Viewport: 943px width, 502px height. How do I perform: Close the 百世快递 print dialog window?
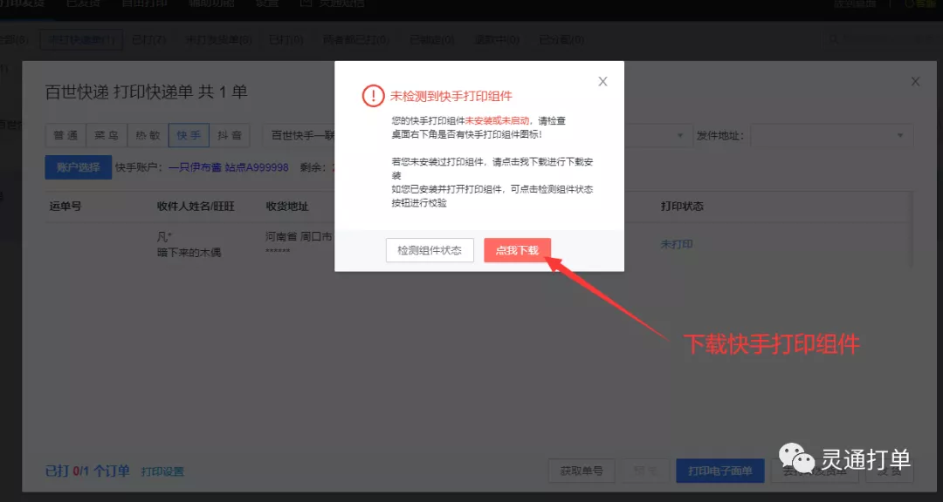[x=915, y=82]
